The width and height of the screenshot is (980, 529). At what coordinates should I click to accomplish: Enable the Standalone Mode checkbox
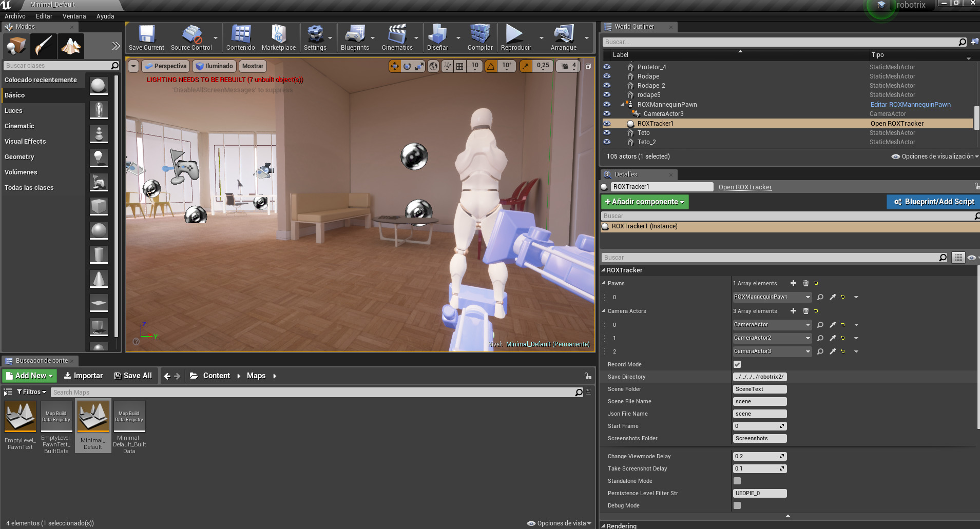point(737,481)
